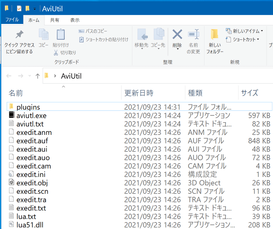
Task: Click the New folder (新しいフォルダー) icon
Action: click(215, 34)
